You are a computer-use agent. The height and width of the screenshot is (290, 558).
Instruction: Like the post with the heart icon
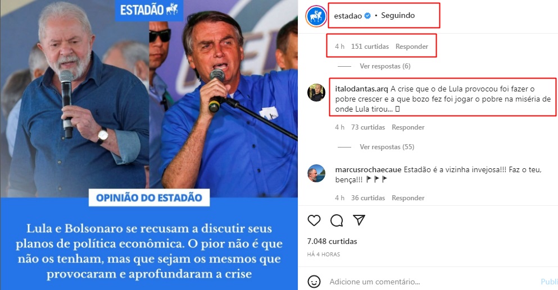point(314,220)
